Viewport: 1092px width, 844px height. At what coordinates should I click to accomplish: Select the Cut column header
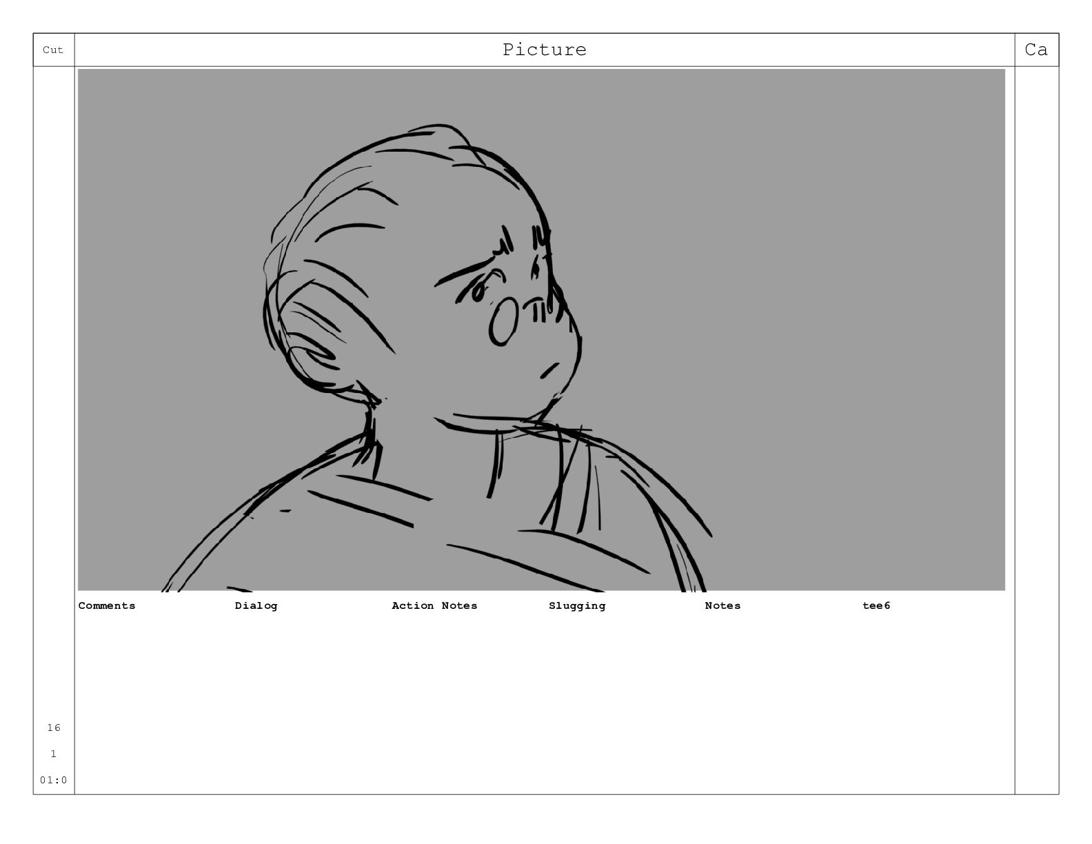(53, 50)
